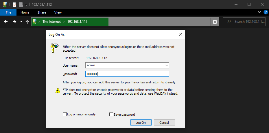Click the Password input field
This screenshot has height=133, width=269.
(127, 74)
